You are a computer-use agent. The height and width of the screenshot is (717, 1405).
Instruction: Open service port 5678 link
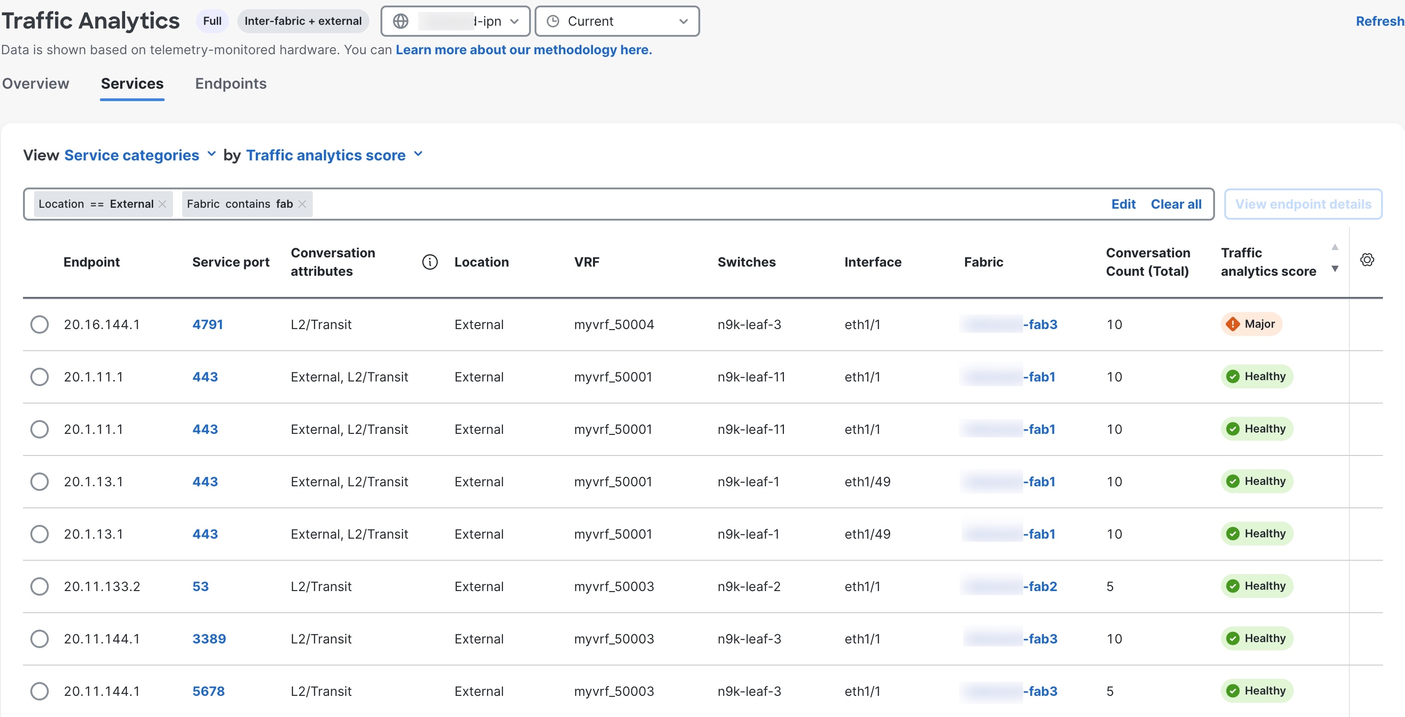pos(208,691)
